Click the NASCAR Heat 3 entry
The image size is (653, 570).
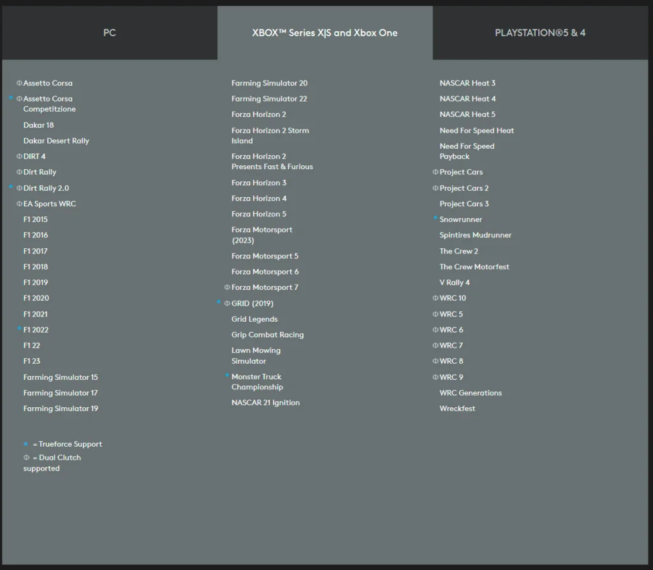coord(467,83)
